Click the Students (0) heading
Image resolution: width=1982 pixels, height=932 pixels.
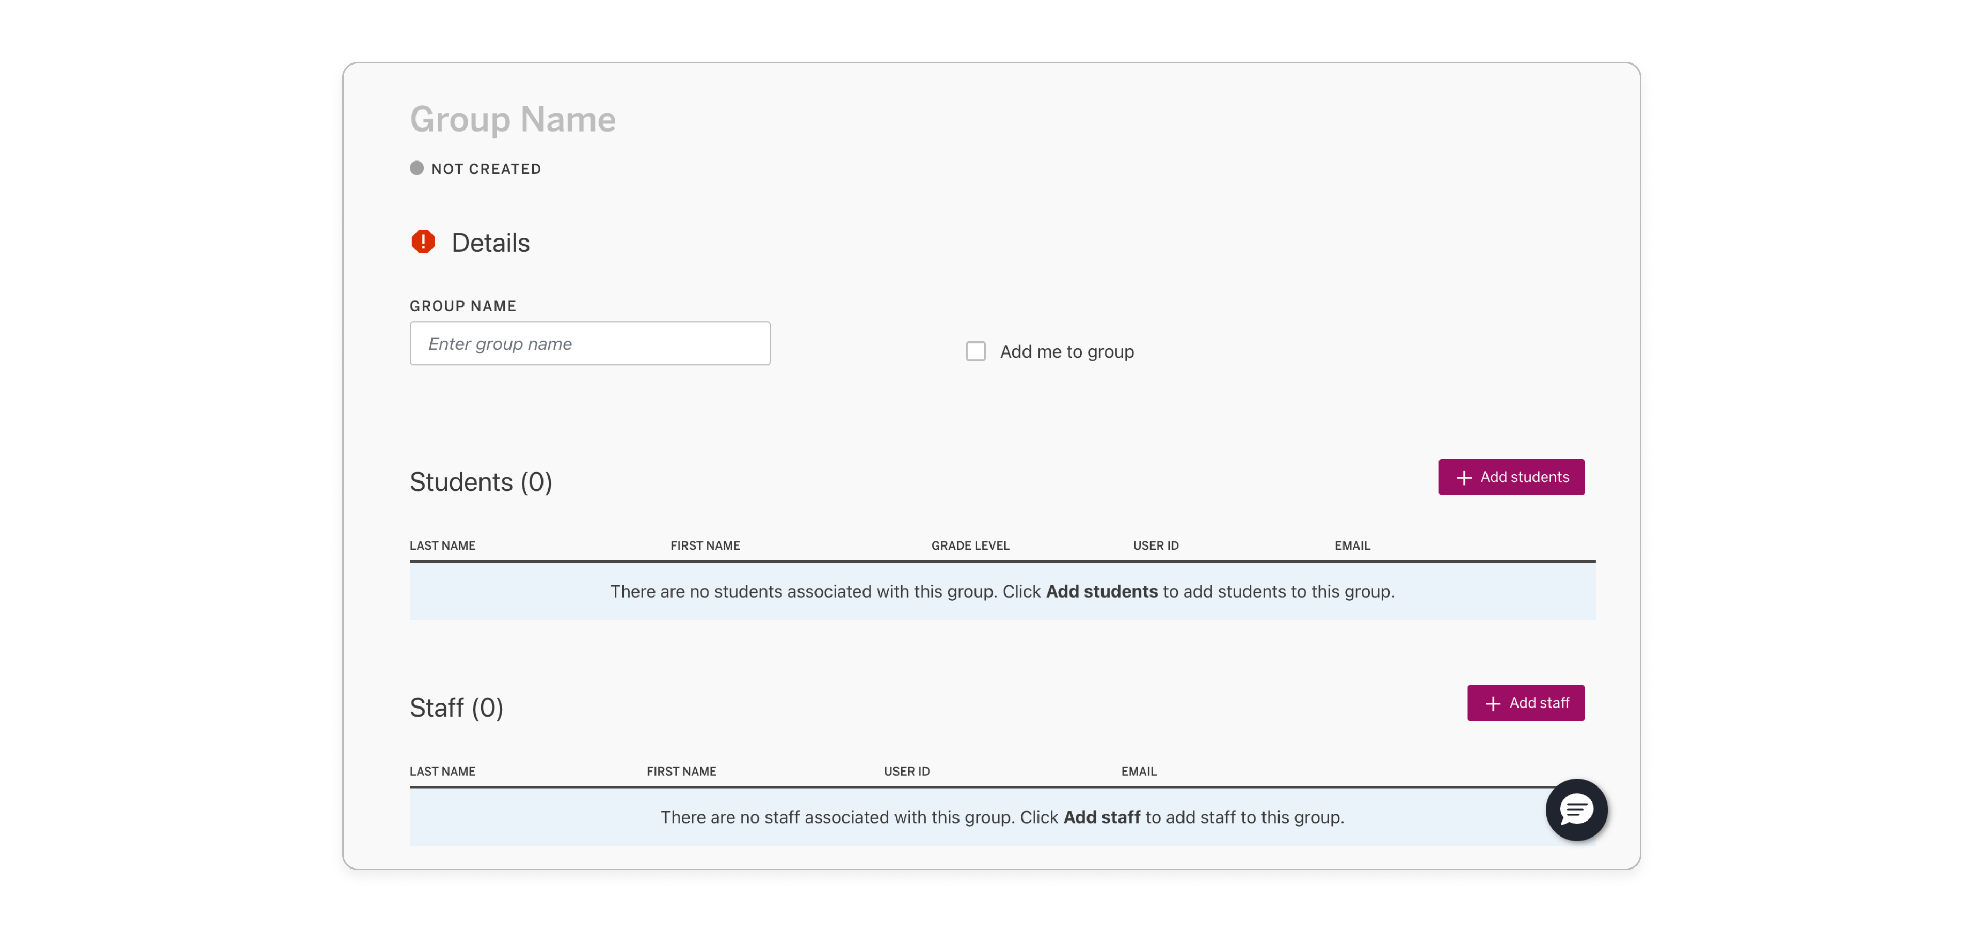point(481,482)
